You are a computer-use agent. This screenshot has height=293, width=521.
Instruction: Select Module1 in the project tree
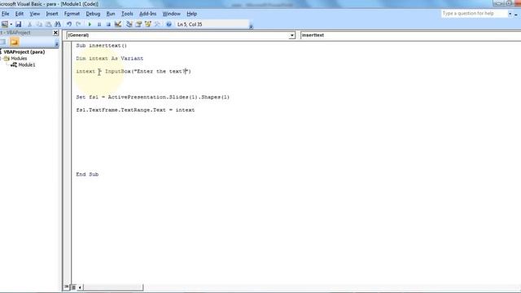27,65
